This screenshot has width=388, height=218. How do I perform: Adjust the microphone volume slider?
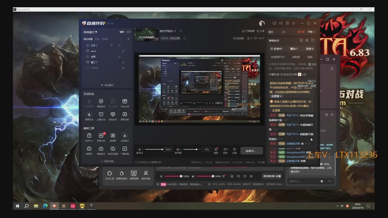pyautogui.click(x=153, y=149)
